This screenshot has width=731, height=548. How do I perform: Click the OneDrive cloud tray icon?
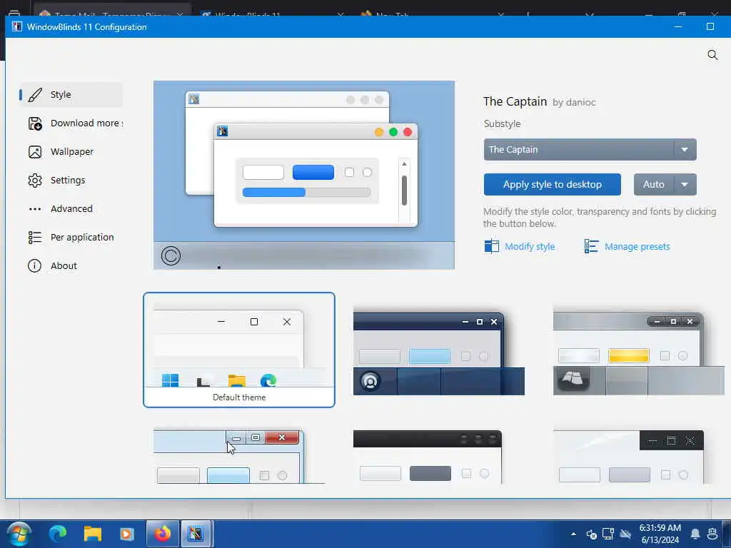625,534
